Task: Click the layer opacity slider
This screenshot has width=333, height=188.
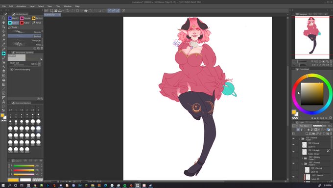Action: pos(320,126)
